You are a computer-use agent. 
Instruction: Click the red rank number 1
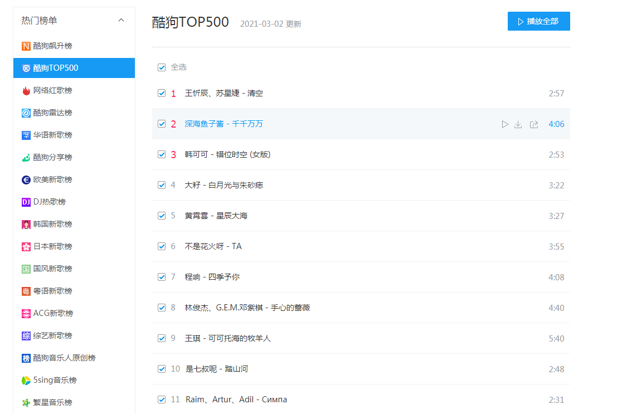pyautogui.click(x=173, y=94)
